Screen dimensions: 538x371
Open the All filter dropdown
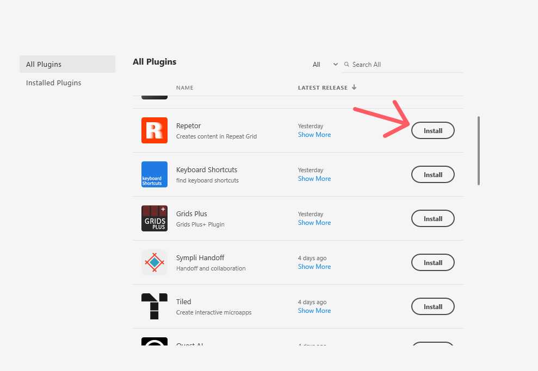pyautogui.click(x=325, y=65)
